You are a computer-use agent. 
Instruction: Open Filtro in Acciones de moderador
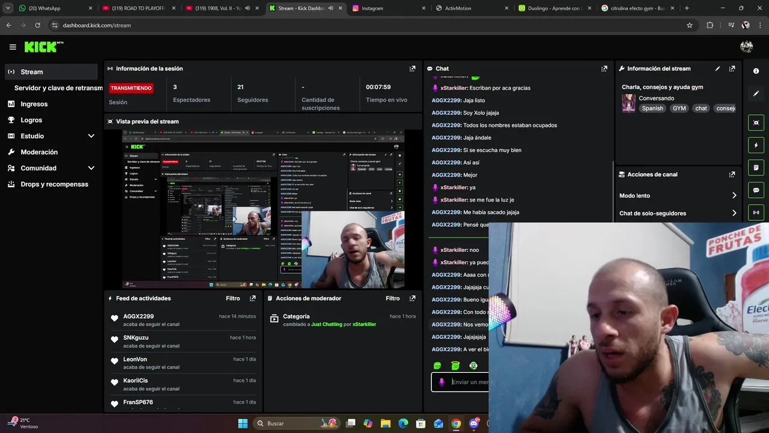(392, 298)
